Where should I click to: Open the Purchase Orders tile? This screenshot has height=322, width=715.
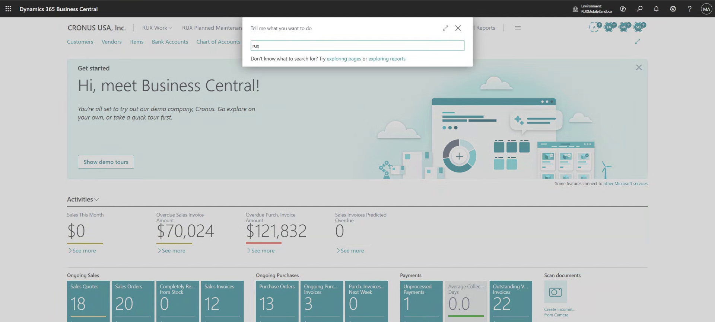point(277,301)
